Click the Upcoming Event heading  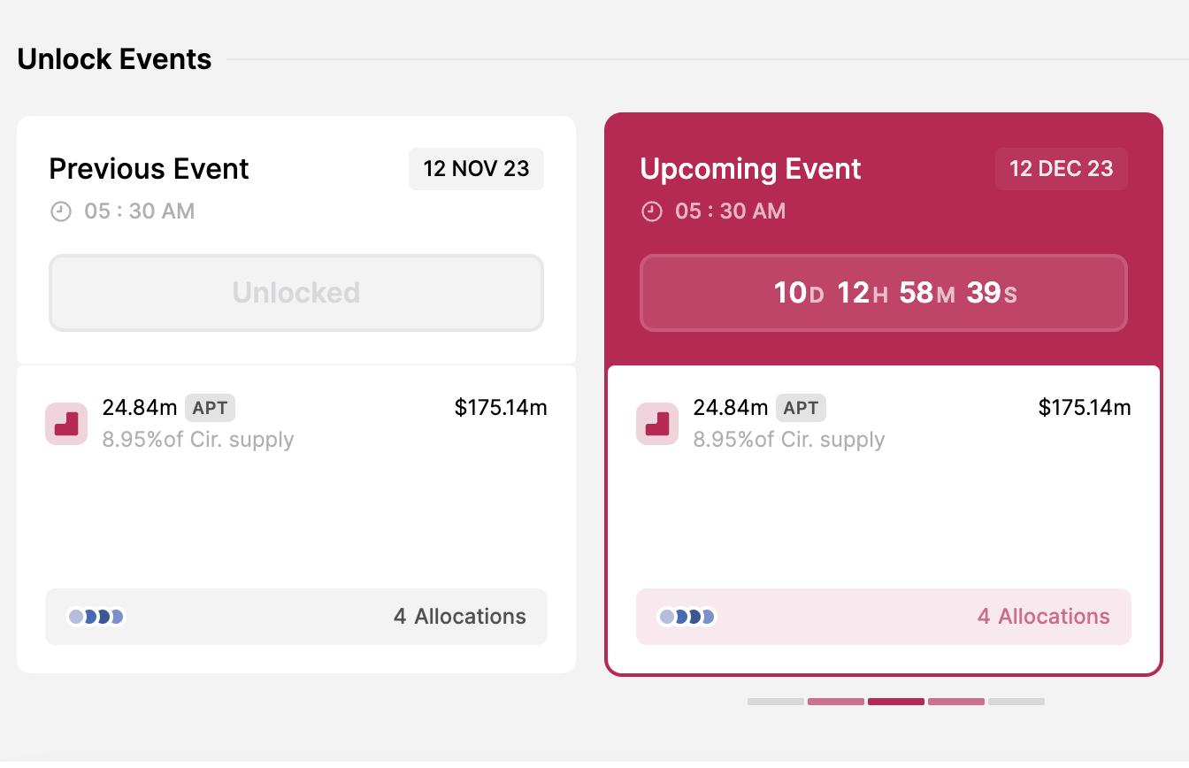(x=750, y=169)
